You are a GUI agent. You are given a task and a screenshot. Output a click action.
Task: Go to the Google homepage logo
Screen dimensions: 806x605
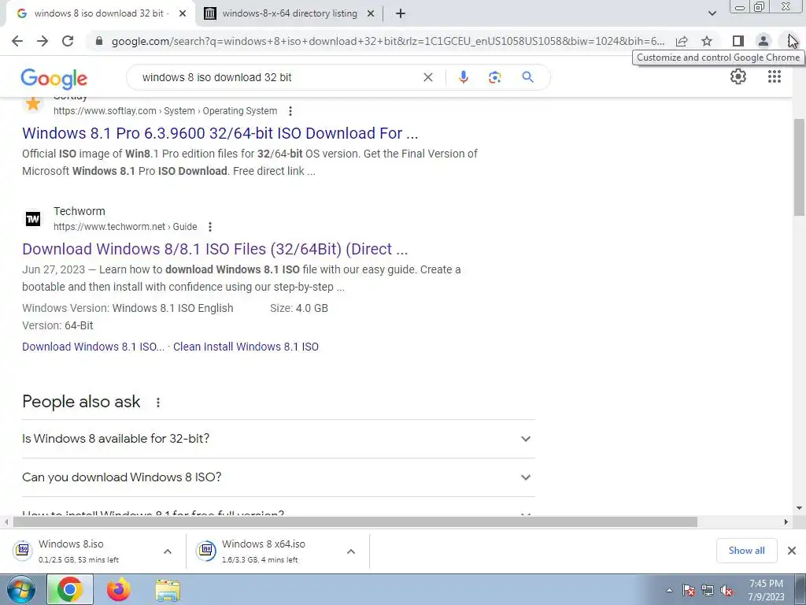pos(54,78)
